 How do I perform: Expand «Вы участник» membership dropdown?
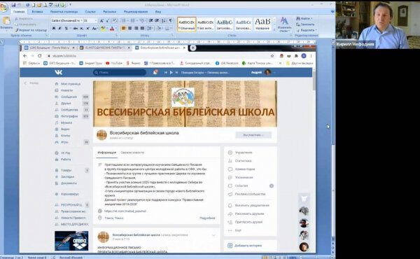click(253, 135)
